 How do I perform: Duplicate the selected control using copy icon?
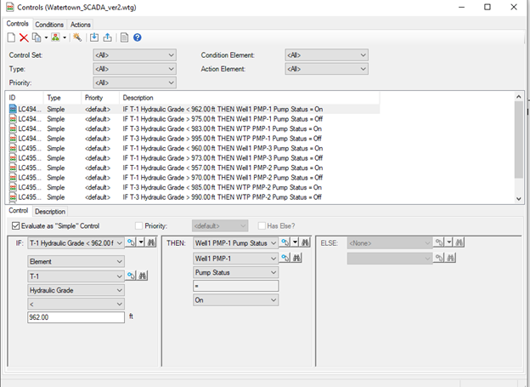coord(37,37)
